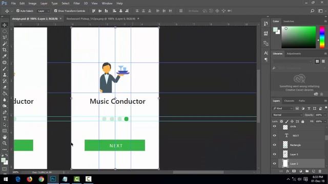The image size is (328, 184).
Task: Select the Crop tool
Action: [5, 50]
